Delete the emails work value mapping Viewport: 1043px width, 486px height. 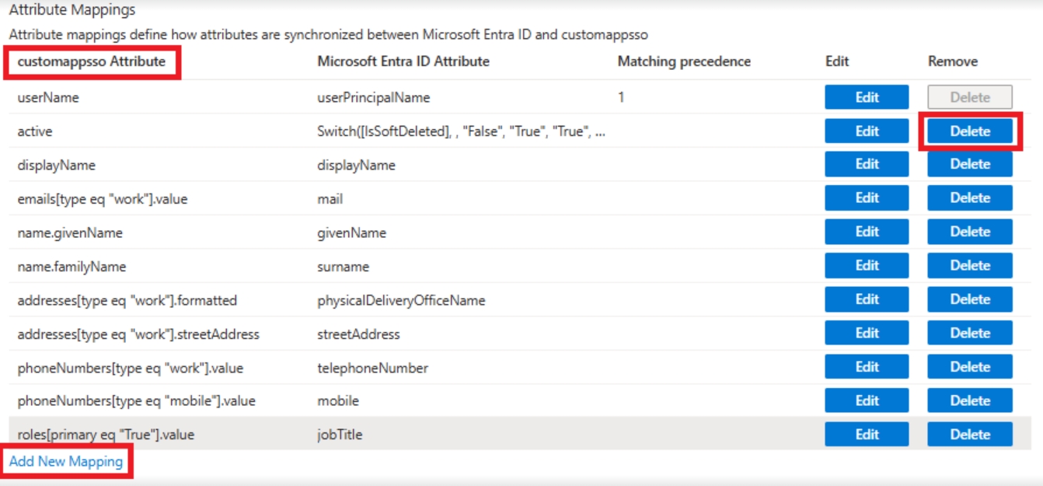(970, 198)
